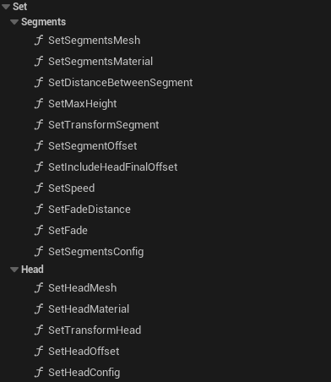Image resolution: width=331 pixels, height=382 pixels.
Task: Click the function icon beside SetHeadMesh
Action: pos(39,288)
